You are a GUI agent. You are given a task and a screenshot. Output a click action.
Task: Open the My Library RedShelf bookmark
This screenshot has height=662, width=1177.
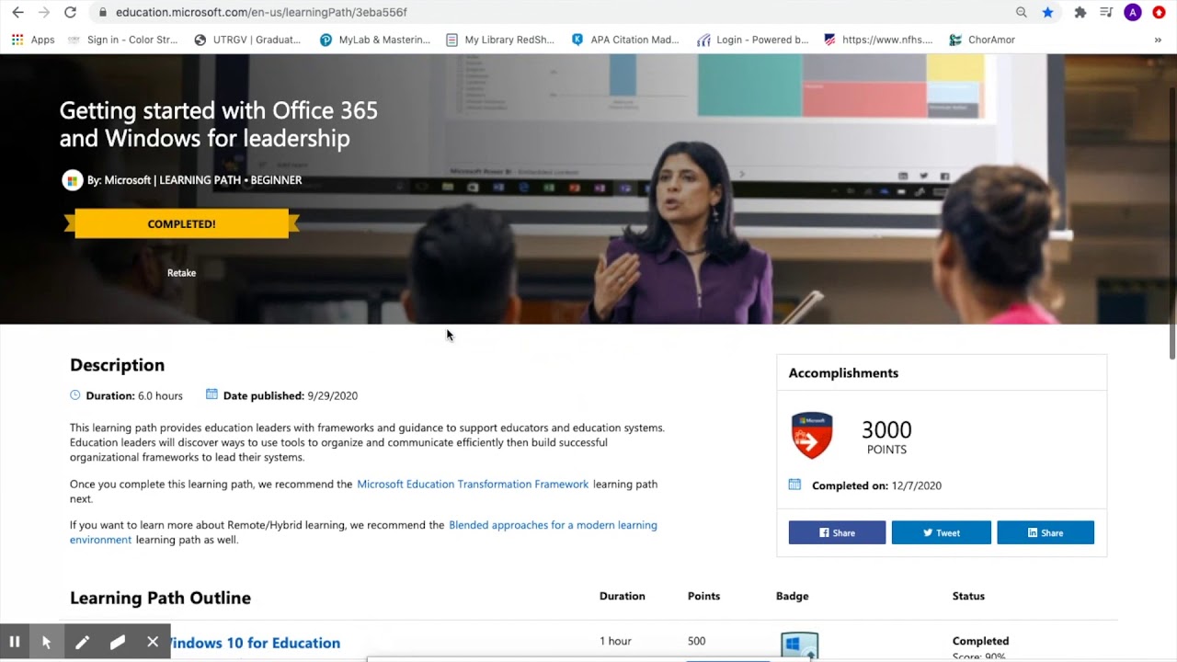click(x=500, y=40)
